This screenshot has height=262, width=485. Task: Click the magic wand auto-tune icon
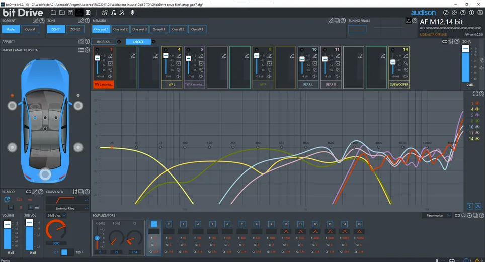122,13
